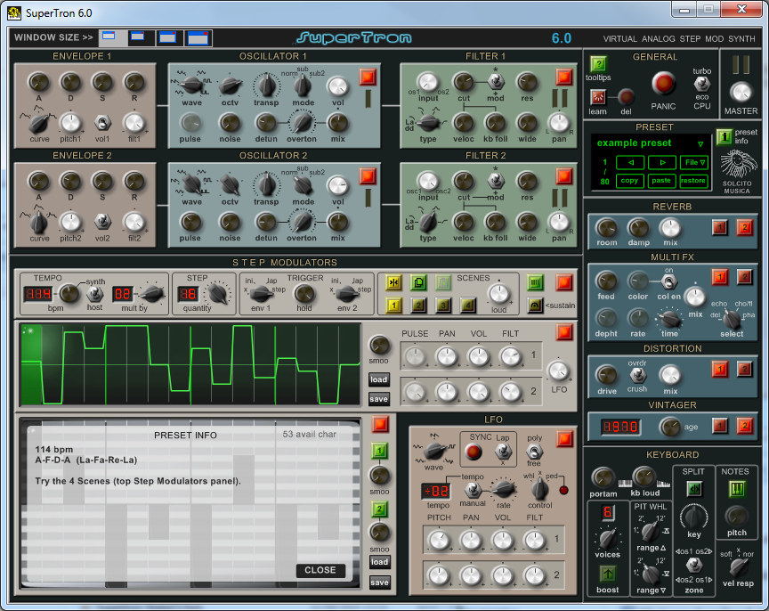
Task: Click the green Notes keyboard icon
Action: (x=737, y=489)
